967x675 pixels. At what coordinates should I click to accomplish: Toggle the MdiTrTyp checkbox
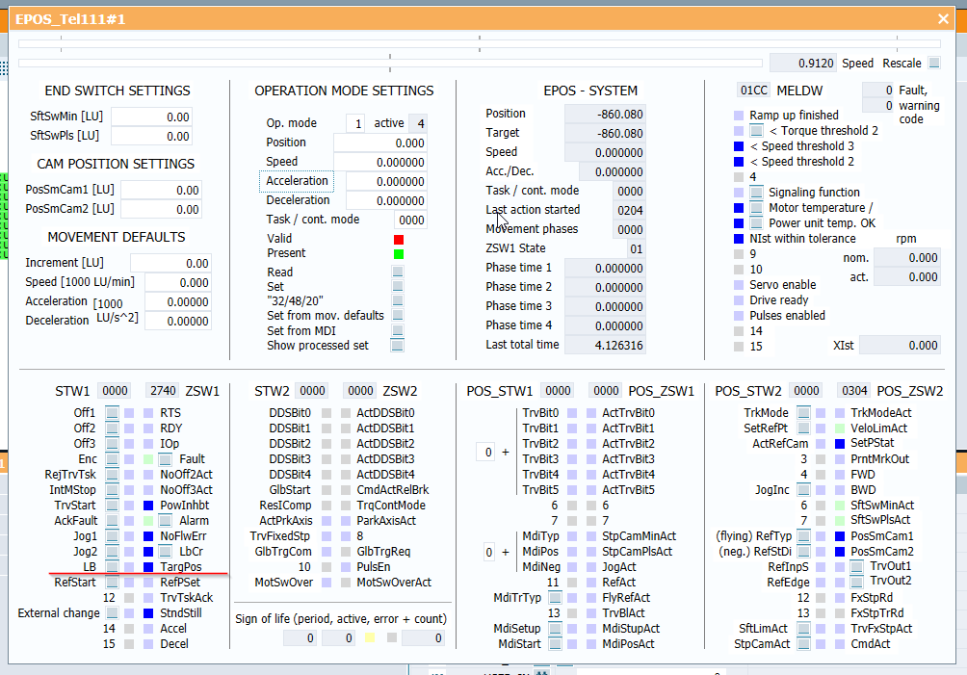(x=555, y=597)
